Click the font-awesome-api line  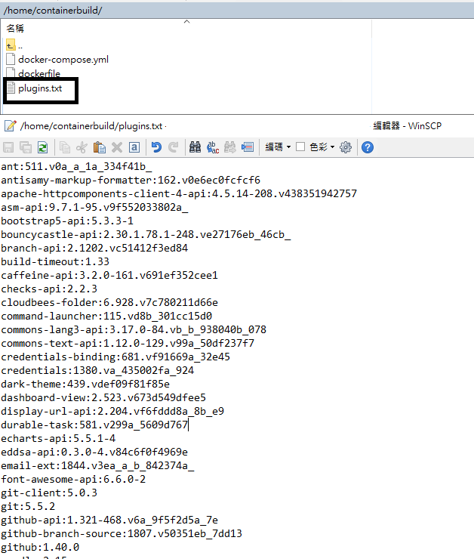[x=73, y=479]
